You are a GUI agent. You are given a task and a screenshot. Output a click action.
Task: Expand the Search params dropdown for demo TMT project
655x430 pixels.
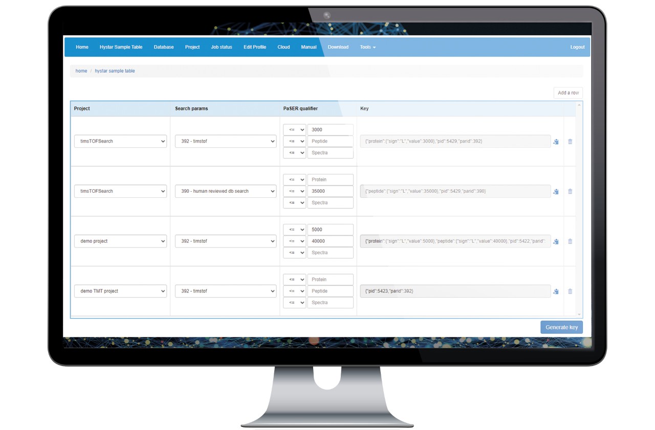pyautogui.click(x=225, y=291)
